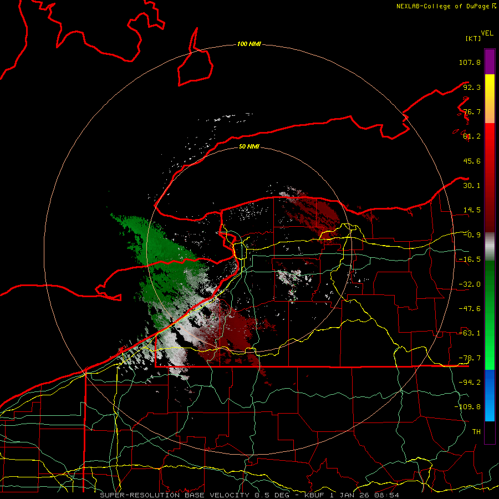499x499 pixels.
Task: Click the 50 NMI range ring label
Action: pyautogui.click(x=249, y=146)
